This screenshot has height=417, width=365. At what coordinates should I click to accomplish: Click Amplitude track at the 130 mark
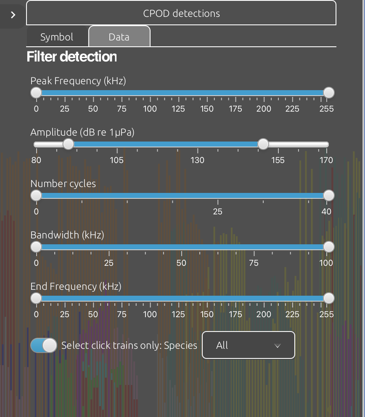[x=198, y=144]
